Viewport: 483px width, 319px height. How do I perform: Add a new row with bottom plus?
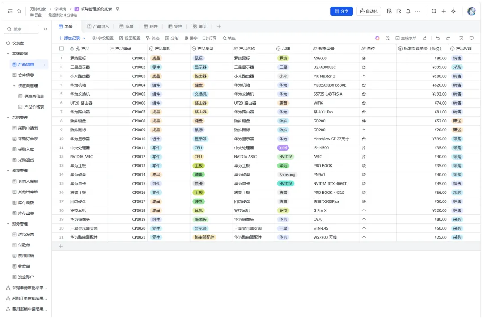tap(61, 247)
